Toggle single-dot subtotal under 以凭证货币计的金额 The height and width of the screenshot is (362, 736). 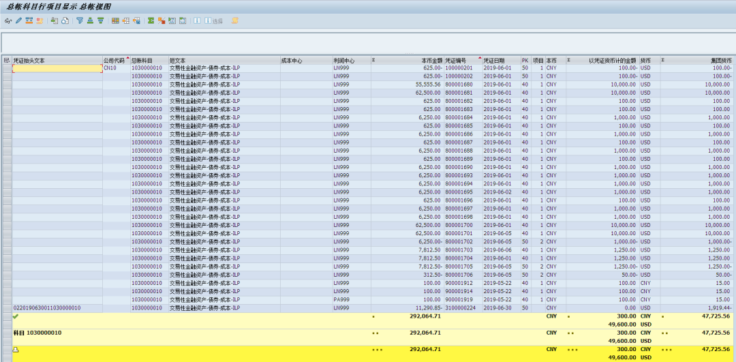(x=569, y=316)
